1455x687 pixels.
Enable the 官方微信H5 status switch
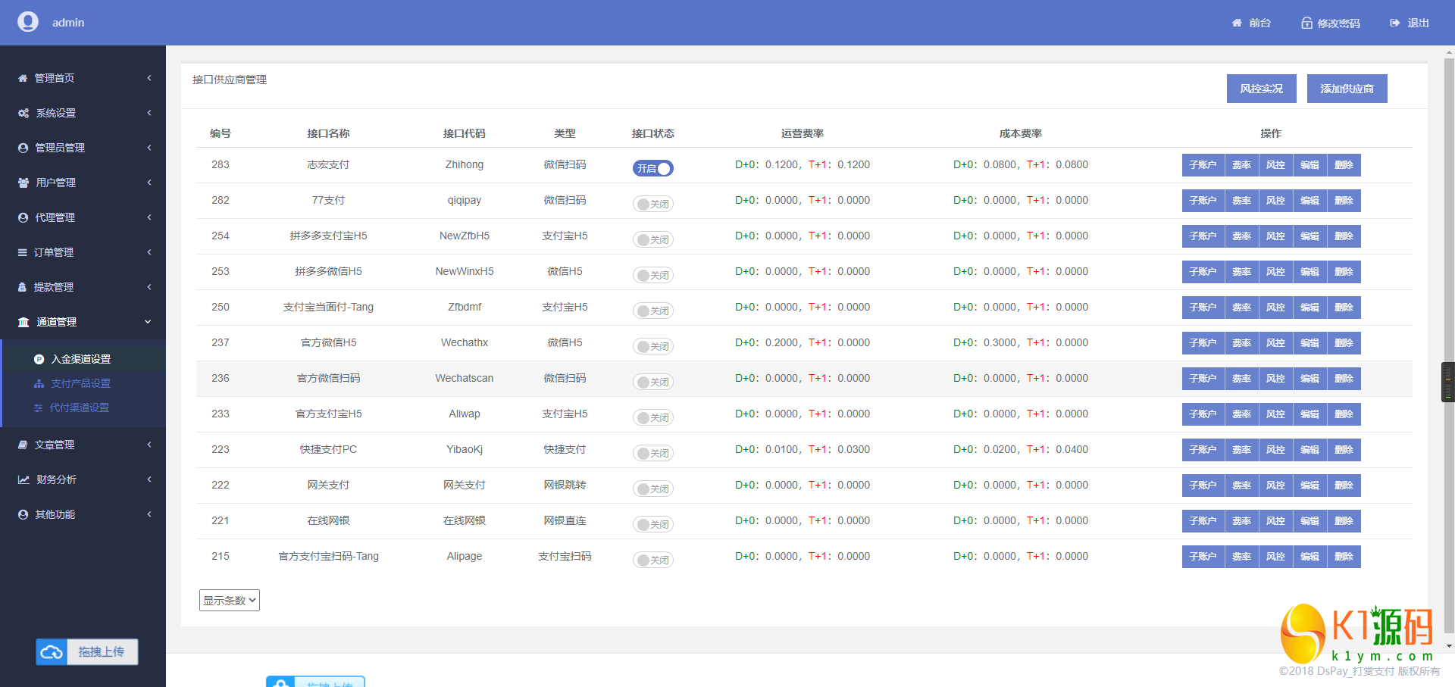[652, 346]
